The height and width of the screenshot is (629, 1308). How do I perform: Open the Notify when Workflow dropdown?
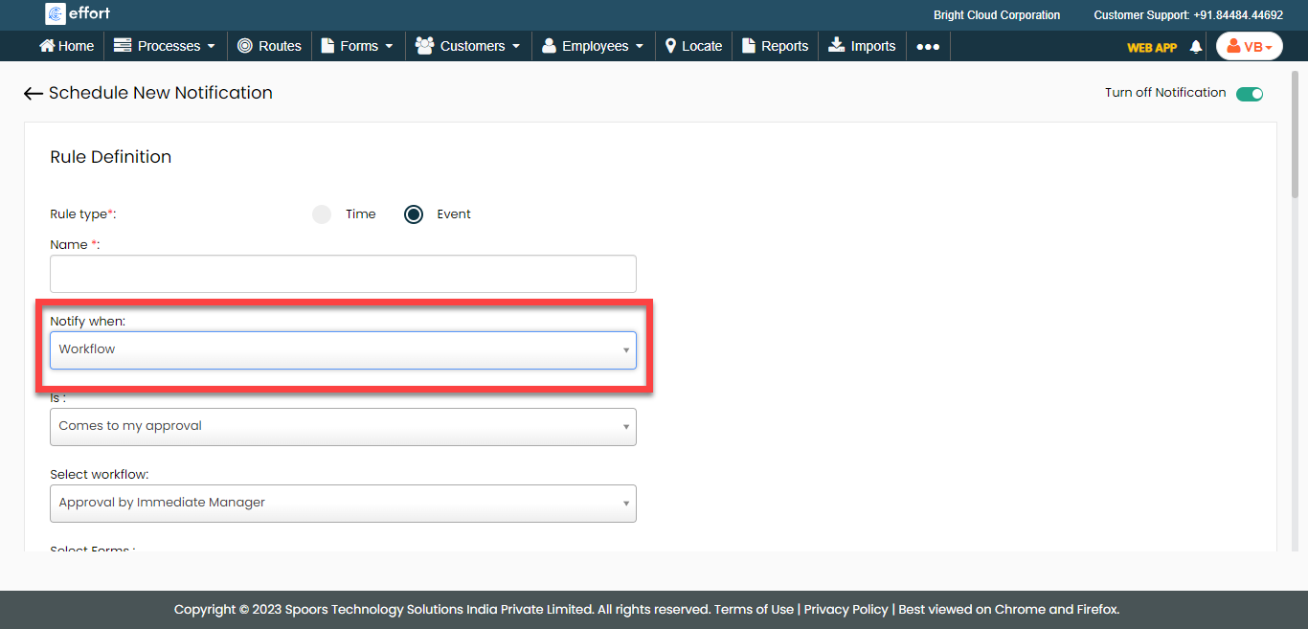coord(343,350)
